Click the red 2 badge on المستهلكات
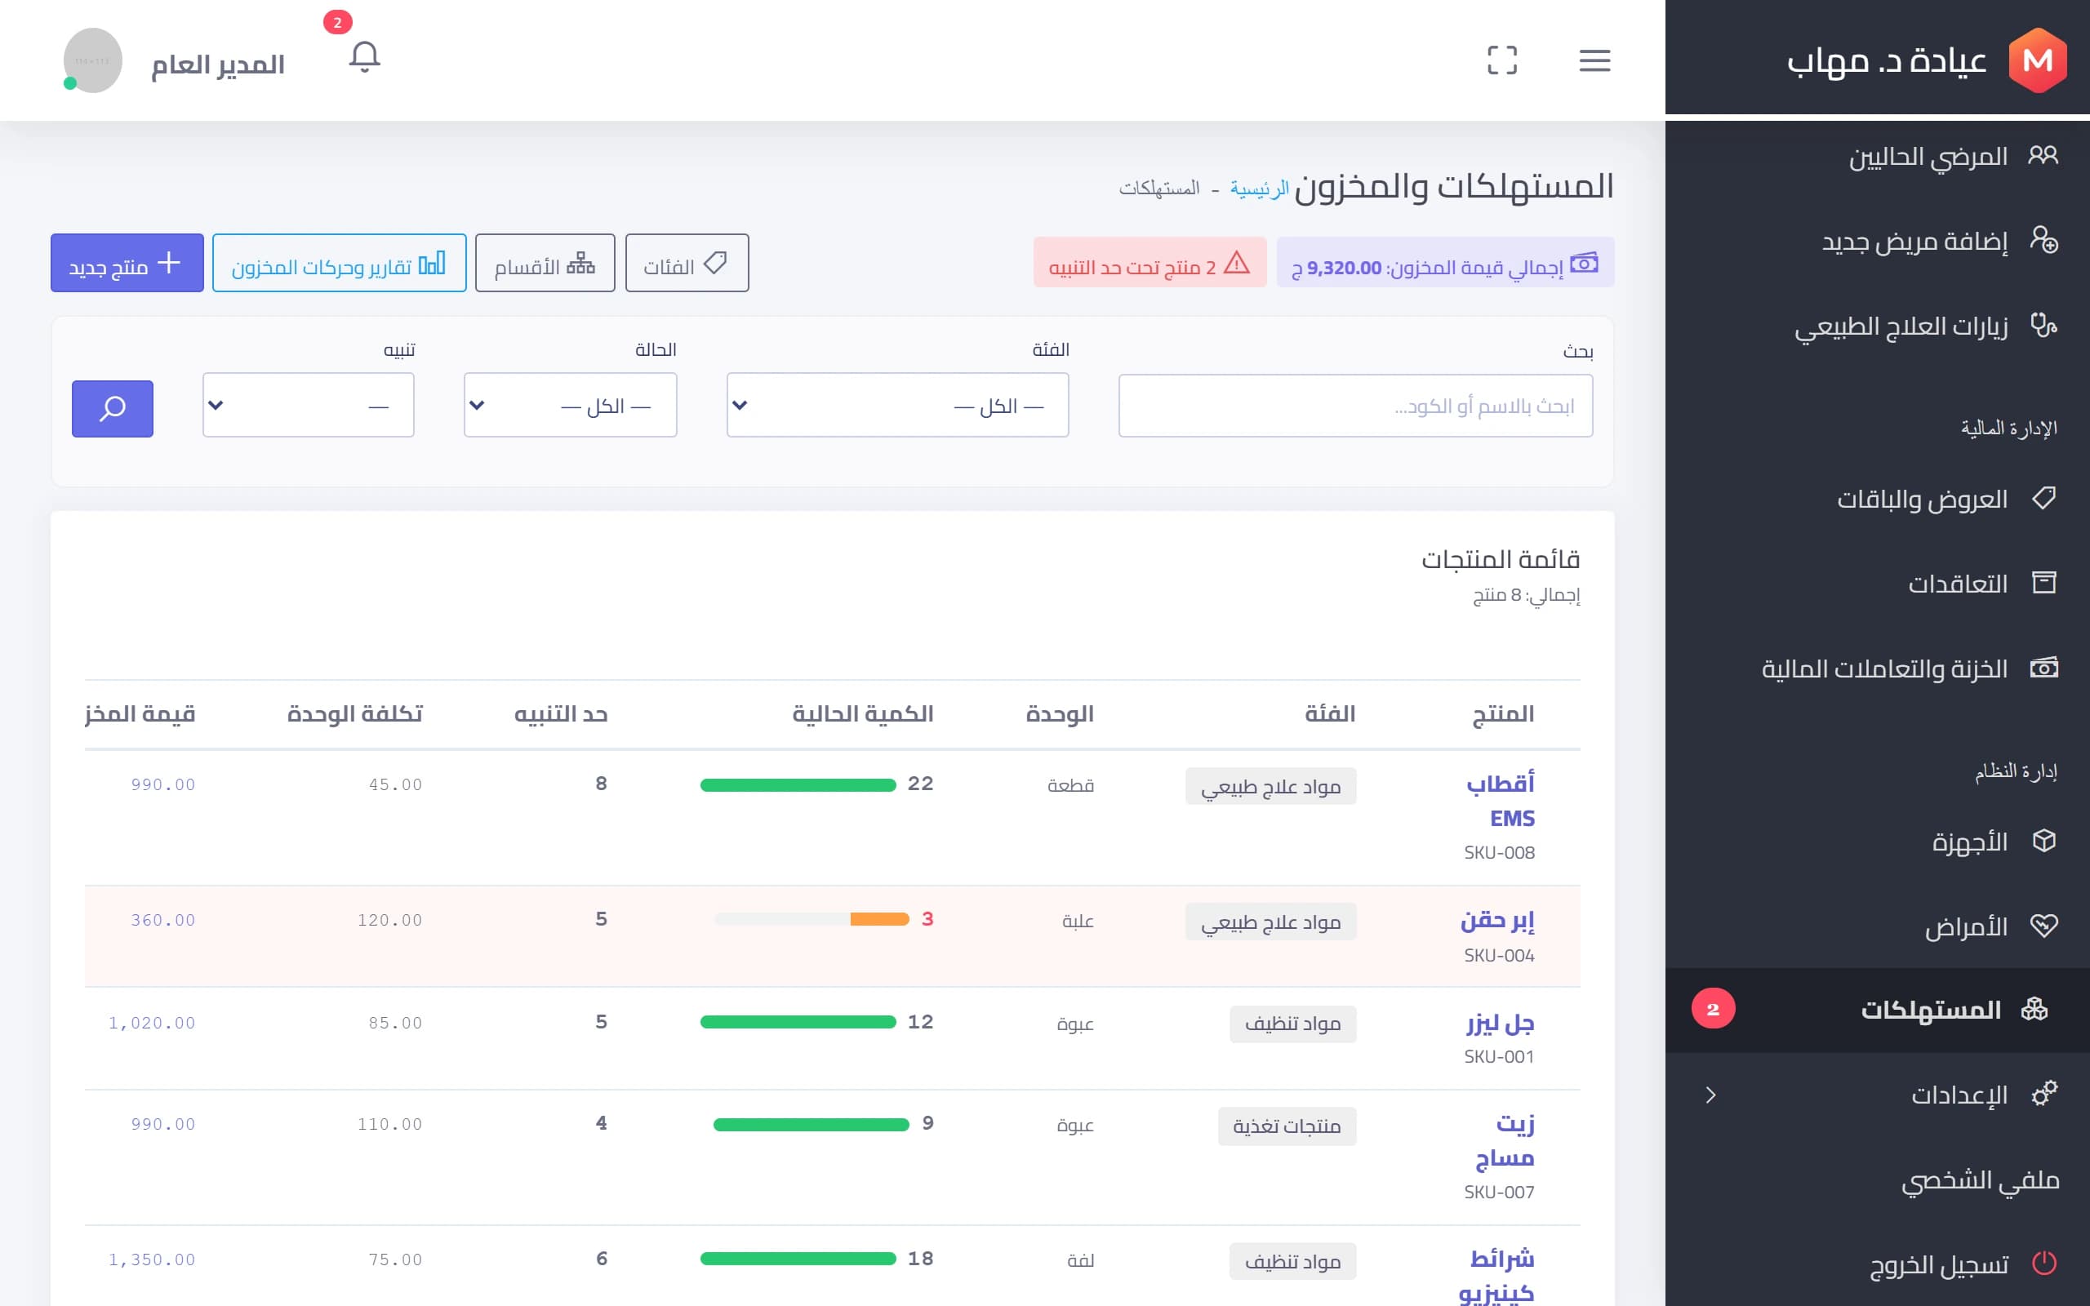Screen dimensions: 2090x1306 (1713, 1009)
